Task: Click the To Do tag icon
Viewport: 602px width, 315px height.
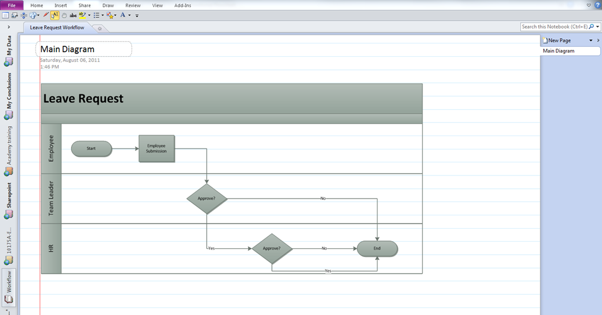Action: click(x=109, y=15)
